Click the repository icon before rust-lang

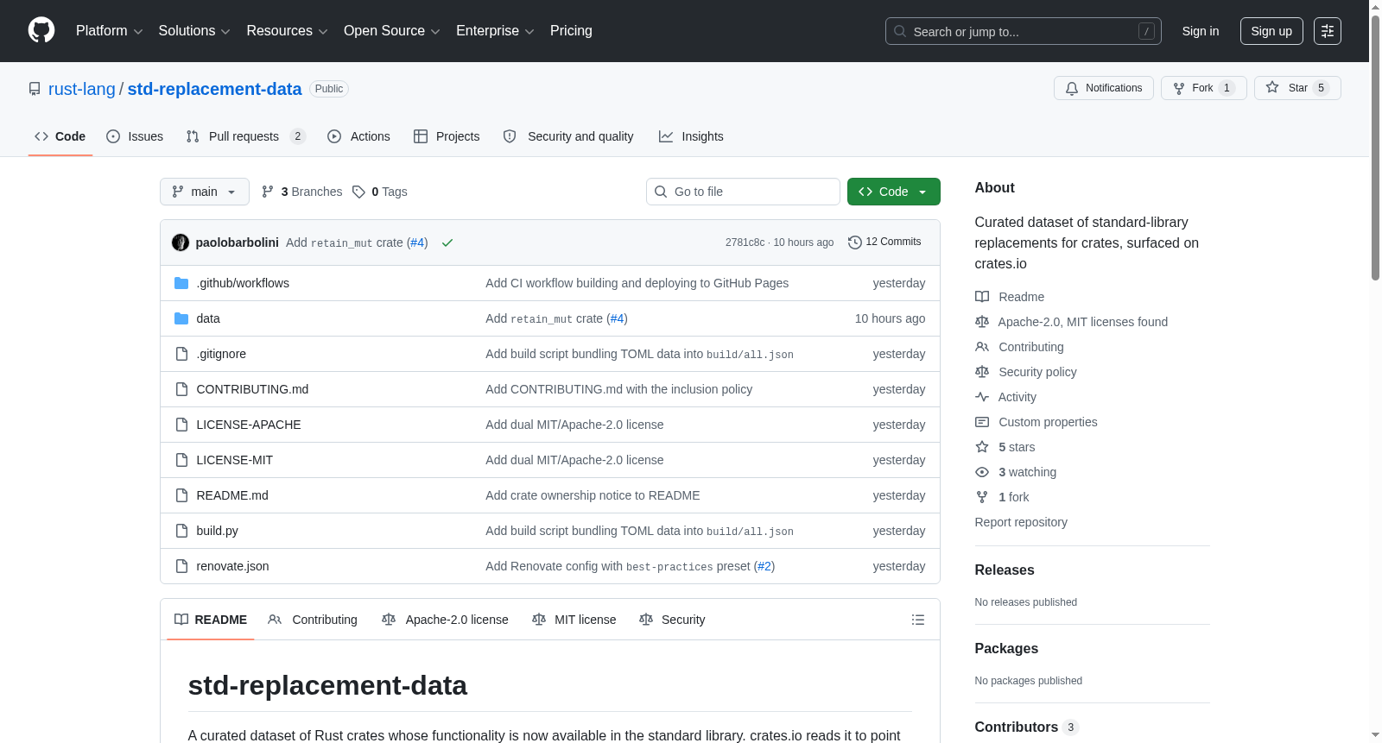(35, 89)
